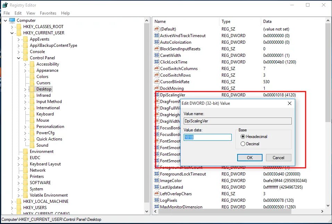Click the HKEY_LOCAL_MACHINE folder icon

(19, 201)
